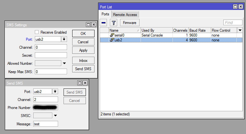
Task: Click the Firmware button
Action: [x=130, y=23]
